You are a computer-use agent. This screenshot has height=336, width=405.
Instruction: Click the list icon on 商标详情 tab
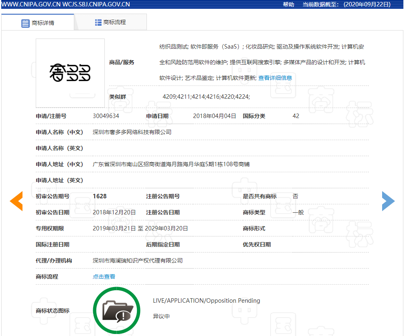pyautogui.click(x=25, y=23)
